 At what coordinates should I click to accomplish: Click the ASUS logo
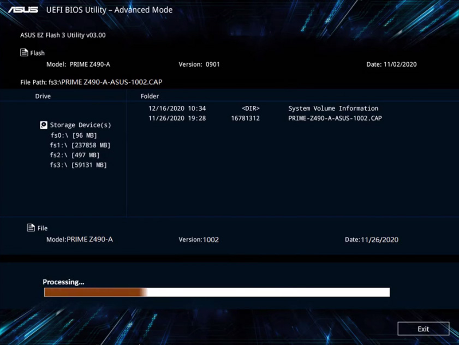pos(23,10)
